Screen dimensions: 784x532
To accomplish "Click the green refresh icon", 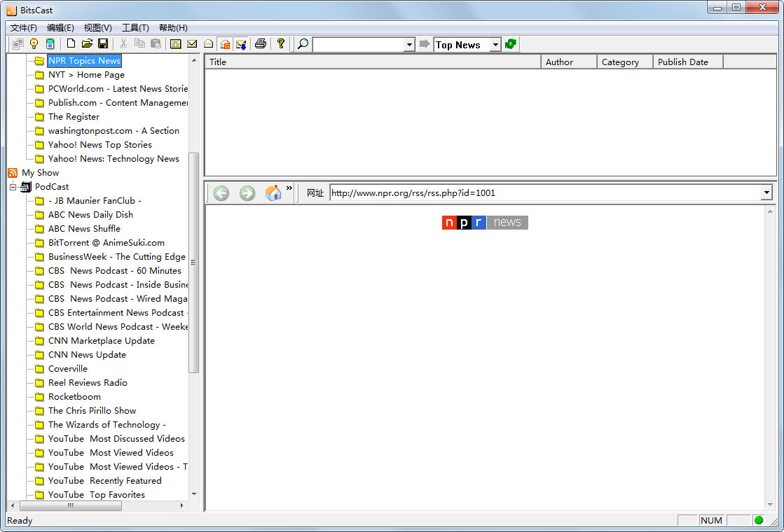I will pyautogui.click(x=511, y=44).
